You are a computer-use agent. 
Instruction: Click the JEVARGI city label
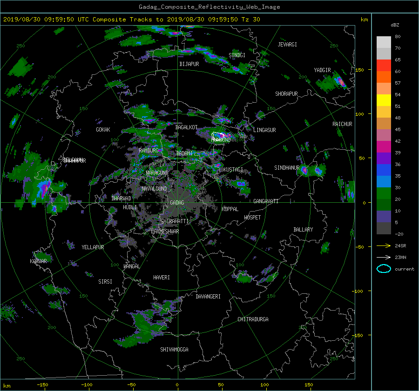click(x=287, y=45)
